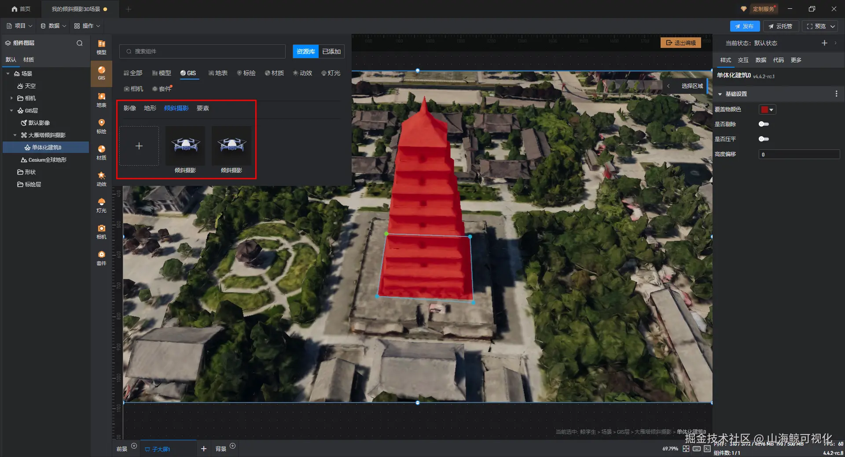Select the 单体化建筑0 layer
This screenshot has width=845, height=457.
46,147
